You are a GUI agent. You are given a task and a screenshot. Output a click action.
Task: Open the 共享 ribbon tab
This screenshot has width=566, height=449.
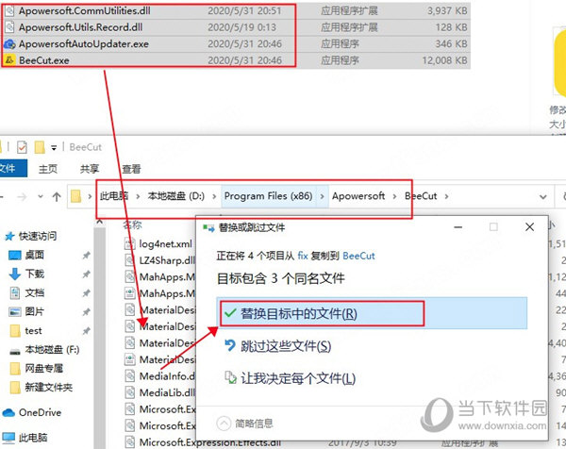(90, 169)
